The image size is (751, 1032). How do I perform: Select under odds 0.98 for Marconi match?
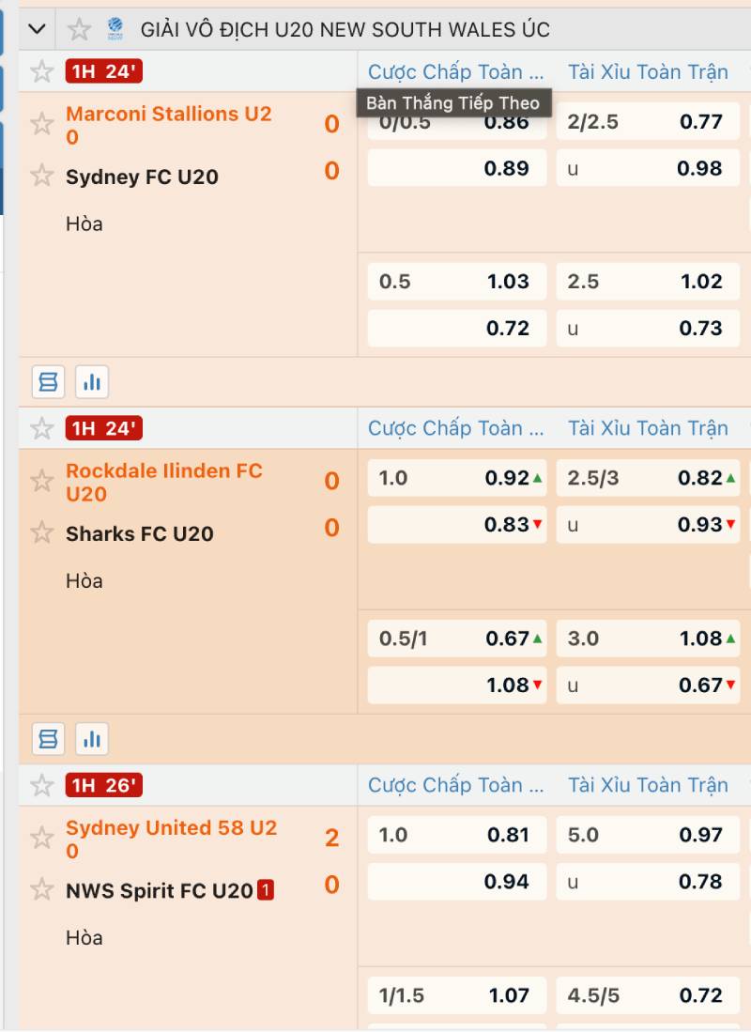(x=648, y=168)
